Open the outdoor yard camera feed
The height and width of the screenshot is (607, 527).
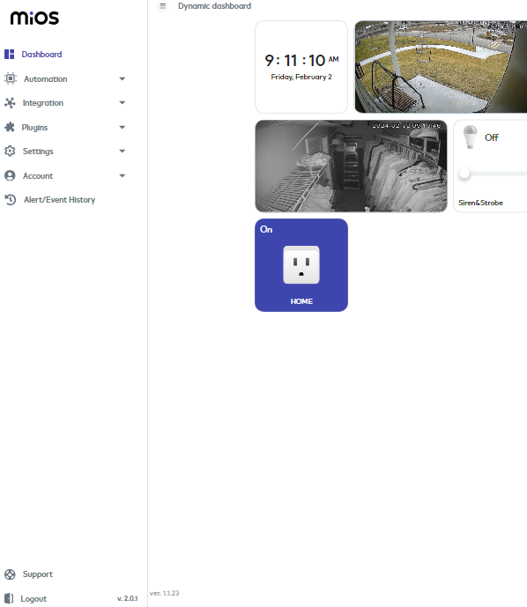point(441,67)
